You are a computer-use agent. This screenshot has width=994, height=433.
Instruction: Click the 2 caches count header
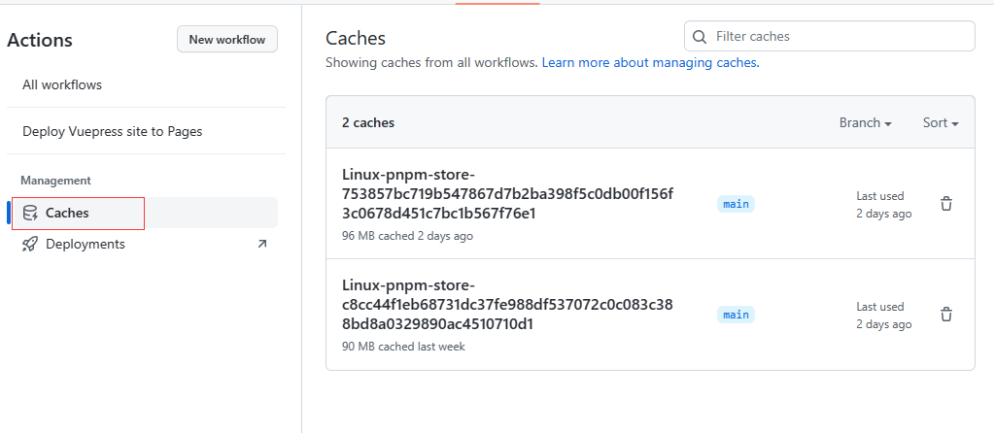[368, 123]
